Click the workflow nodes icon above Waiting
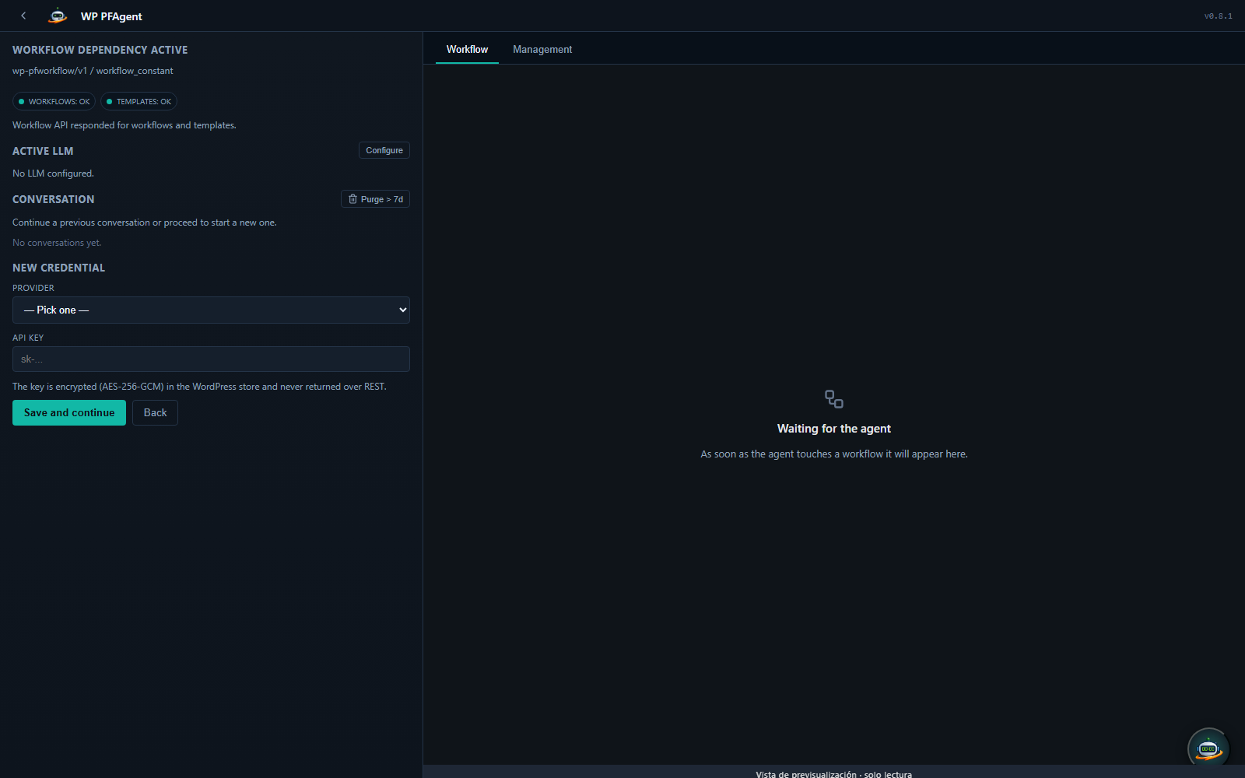The width and height of the screenshot is (1245, 778). 834,399
